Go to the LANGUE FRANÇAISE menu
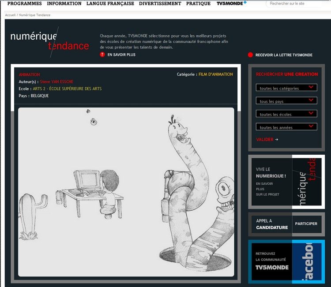 (x=110, y=4)
